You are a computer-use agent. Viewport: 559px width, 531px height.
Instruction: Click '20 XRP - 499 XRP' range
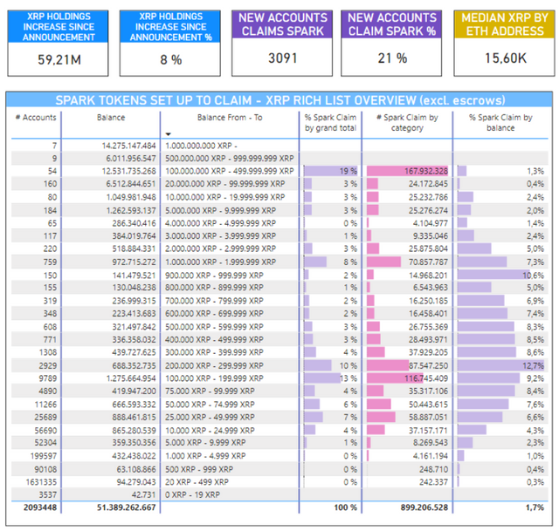[x=197, y=482]
